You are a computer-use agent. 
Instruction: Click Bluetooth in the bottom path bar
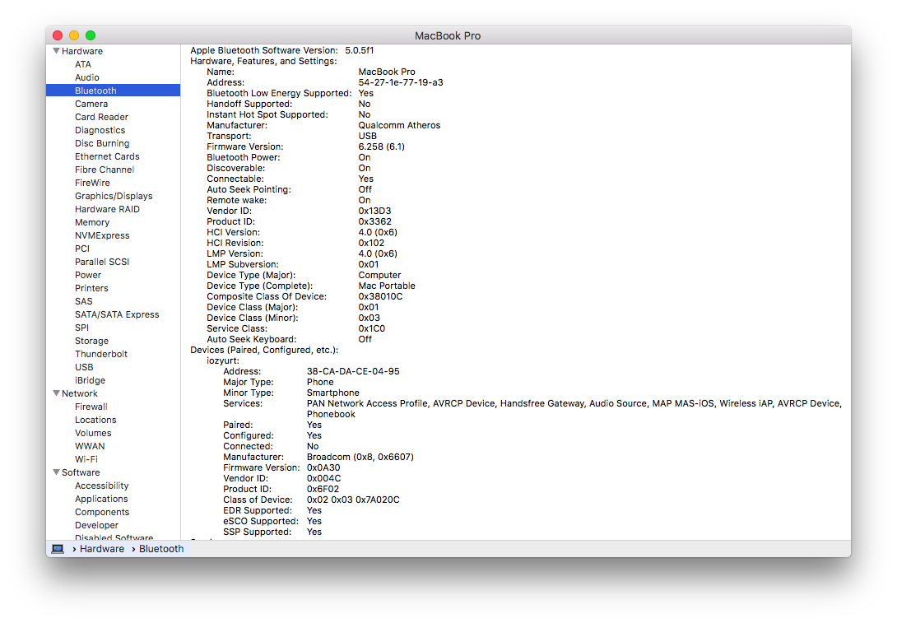(160, 549)
